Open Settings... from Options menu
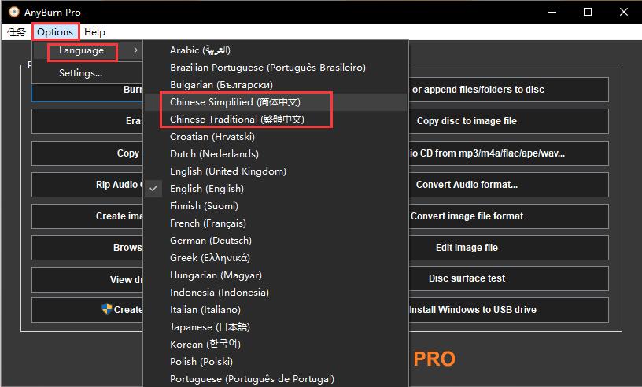 coord(87,73)
